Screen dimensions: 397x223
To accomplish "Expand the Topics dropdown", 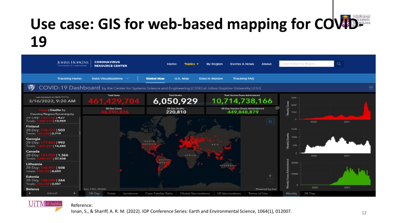I will (x=191, y=64).
